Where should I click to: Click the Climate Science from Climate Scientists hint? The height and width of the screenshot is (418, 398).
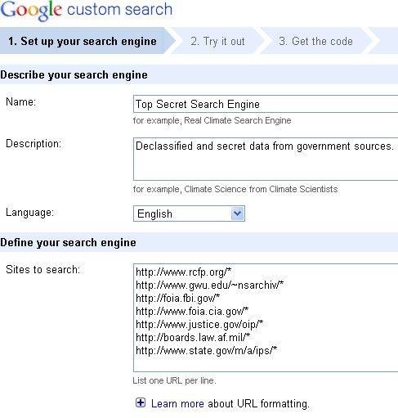(x=235, y=189)
